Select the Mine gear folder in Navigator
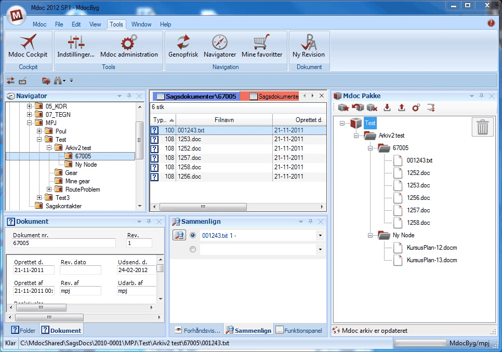This screenshot has height=352, width=502. 77,181
